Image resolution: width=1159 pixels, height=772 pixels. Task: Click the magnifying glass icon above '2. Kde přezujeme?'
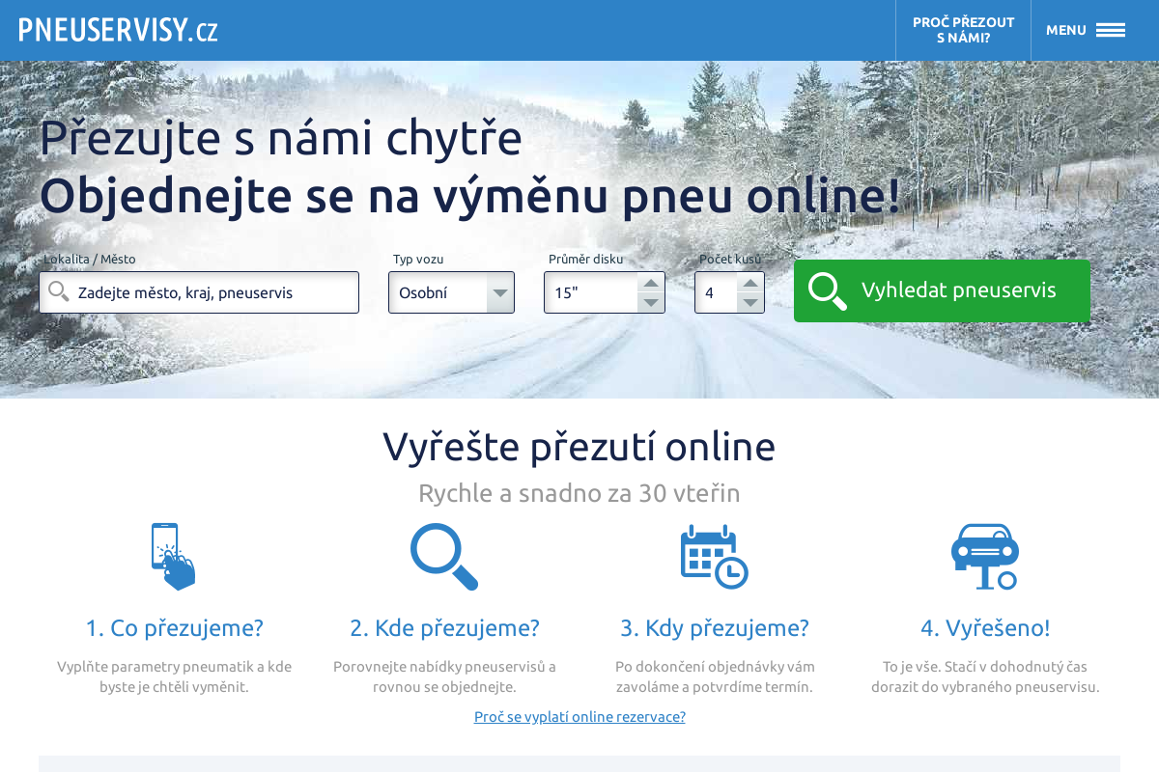(x=444, y=556)
